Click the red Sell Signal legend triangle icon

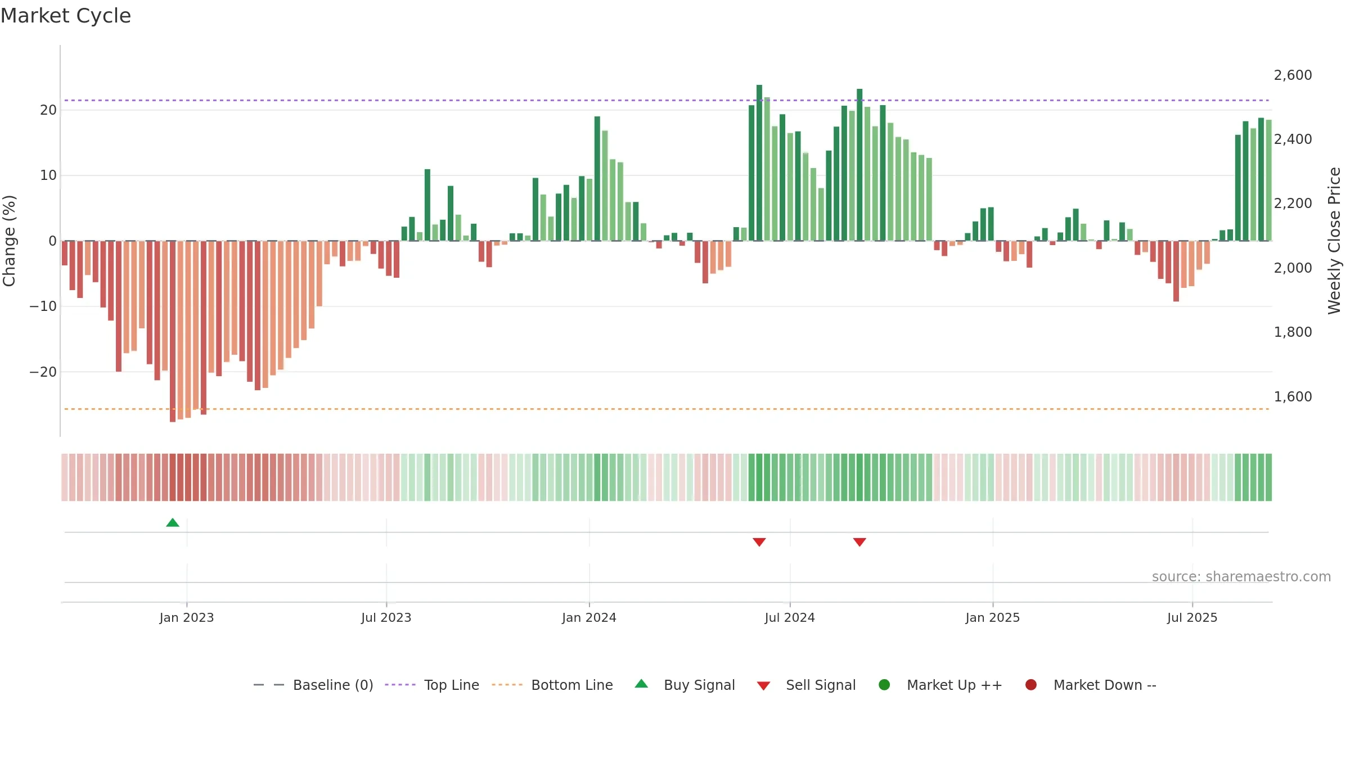(x=763, y=686)
